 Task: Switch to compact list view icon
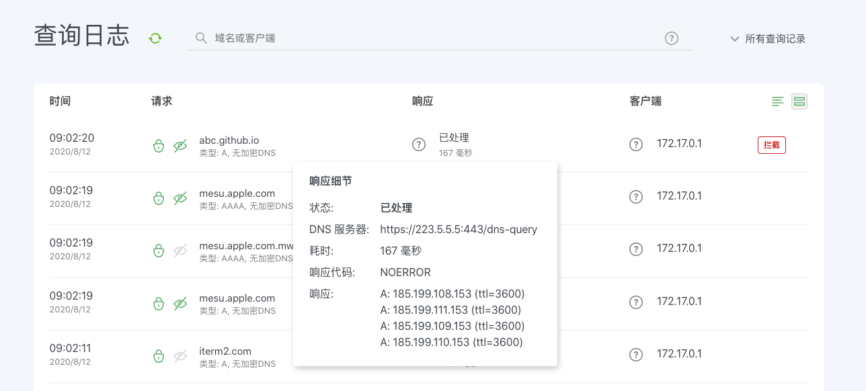(x=778, y=101)
